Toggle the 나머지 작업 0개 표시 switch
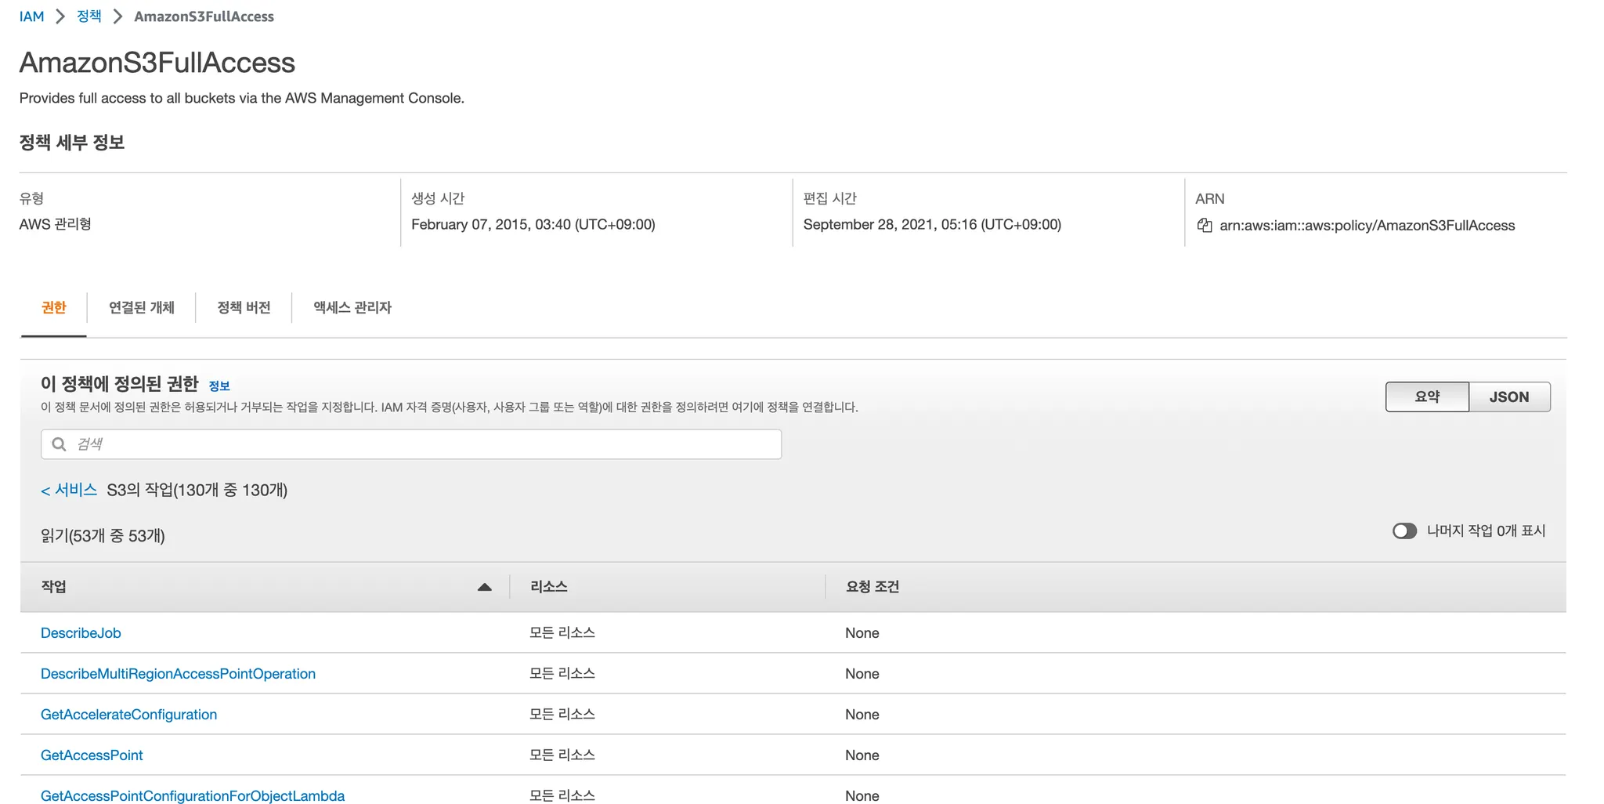 pyautogui.click(x=1404, y=531)
